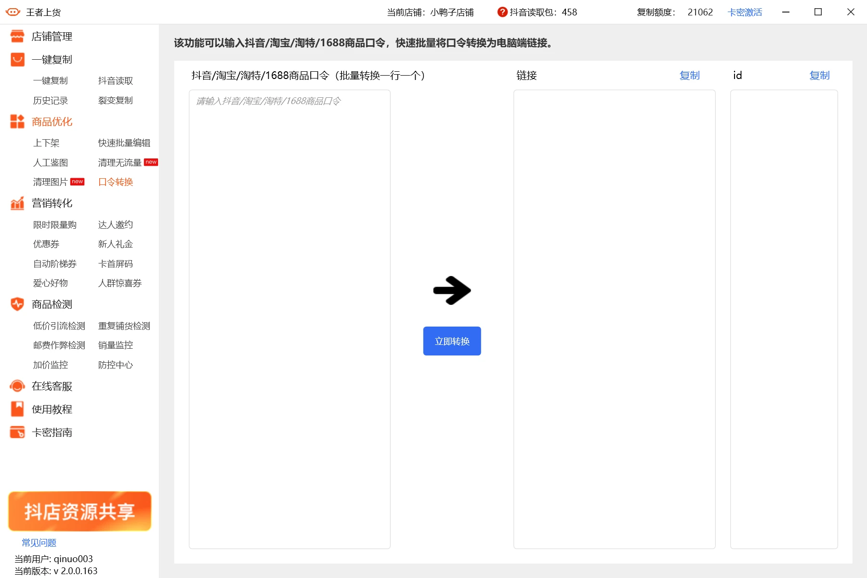The width and height of the screenshot is (867, 578).
Task: Open 历史记录 history
Action: point(51,101)
